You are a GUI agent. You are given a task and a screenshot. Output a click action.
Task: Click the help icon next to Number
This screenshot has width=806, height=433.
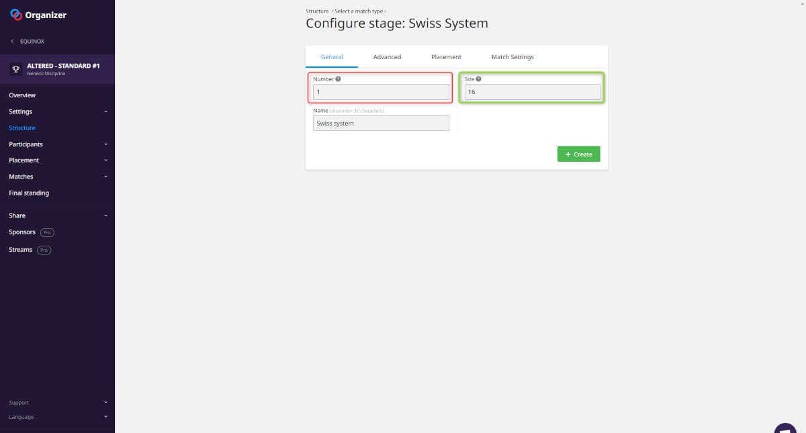[x=338, y=79]
